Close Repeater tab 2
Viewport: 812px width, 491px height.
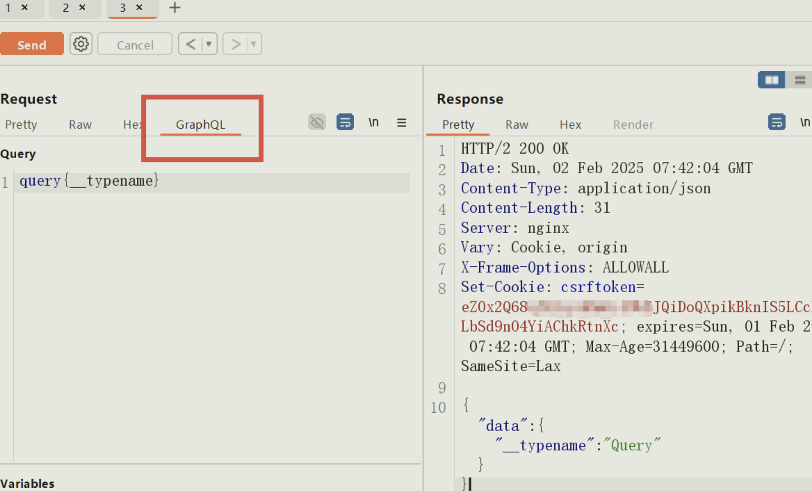click(x=82, y=8)
